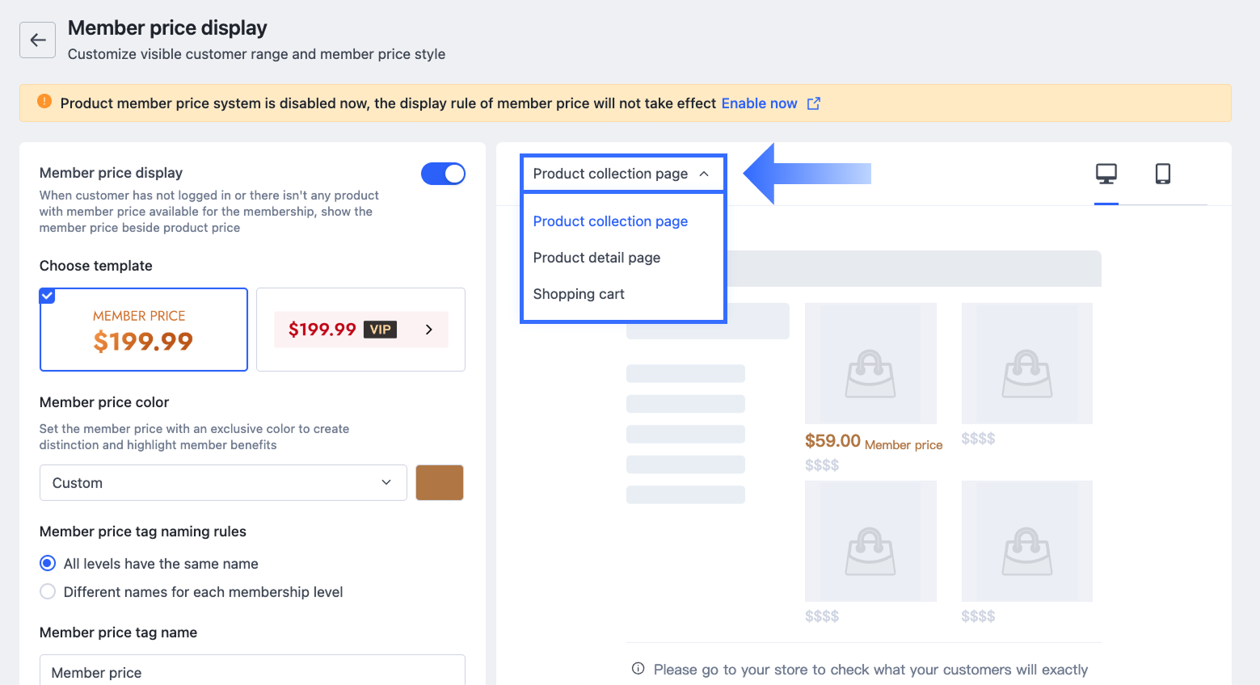
Task: Select Shopping cart option
Action: click(579, 294)
